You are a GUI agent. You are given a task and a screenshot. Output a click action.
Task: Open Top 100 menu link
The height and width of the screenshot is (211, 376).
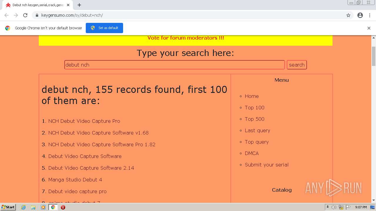[x=255, y=108]
